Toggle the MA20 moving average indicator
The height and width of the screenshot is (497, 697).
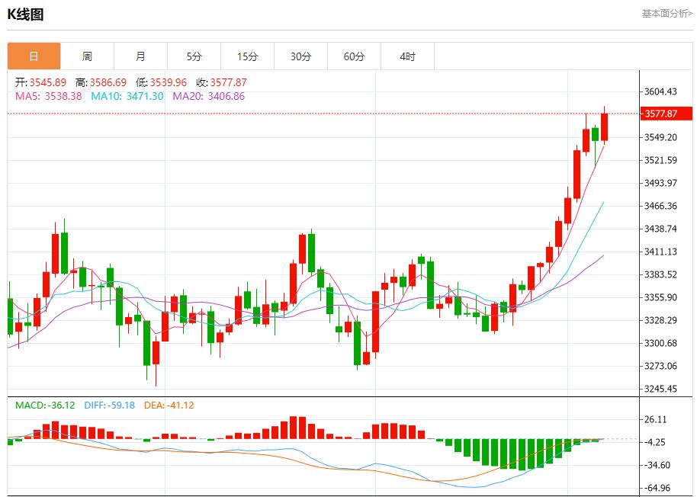click(186, 97)
